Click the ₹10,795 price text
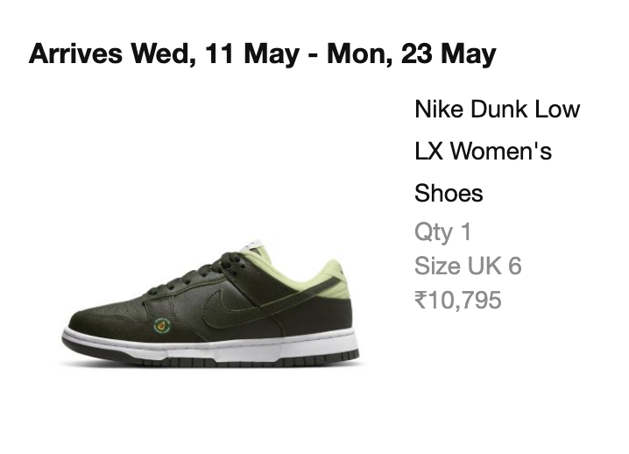Image resolution: width=629 pixels, height=454 pixels. (458, 300)
